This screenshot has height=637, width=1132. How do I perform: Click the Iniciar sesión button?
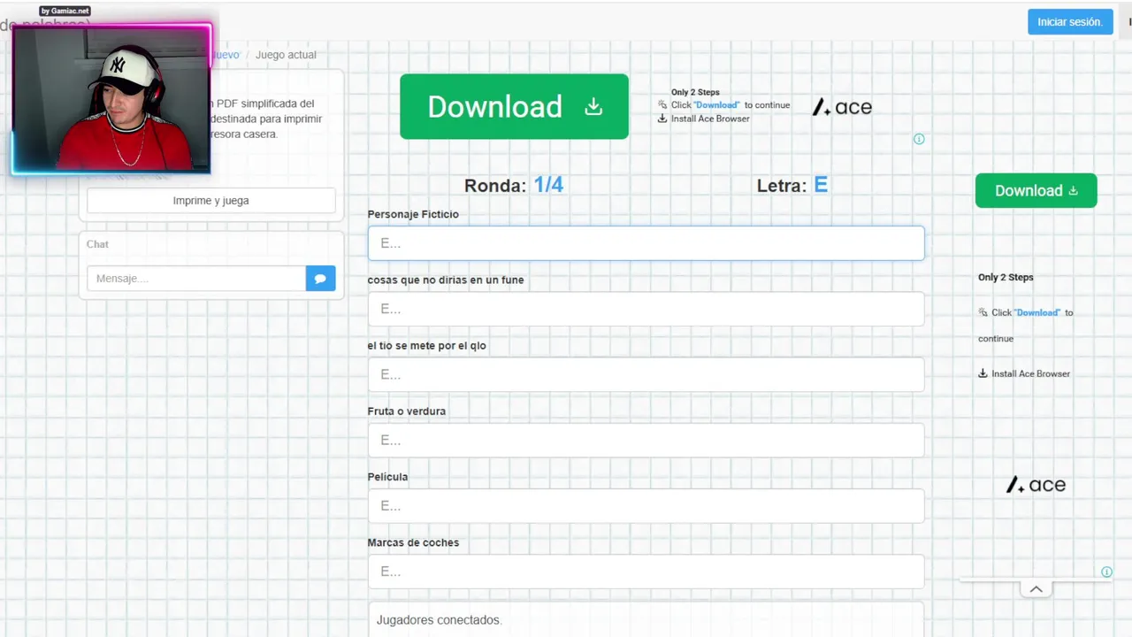[x=1070, y=22]
